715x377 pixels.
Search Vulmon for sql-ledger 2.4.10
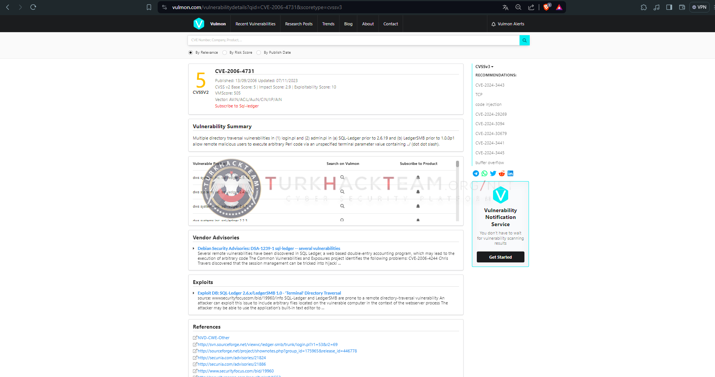click(342, 192)
